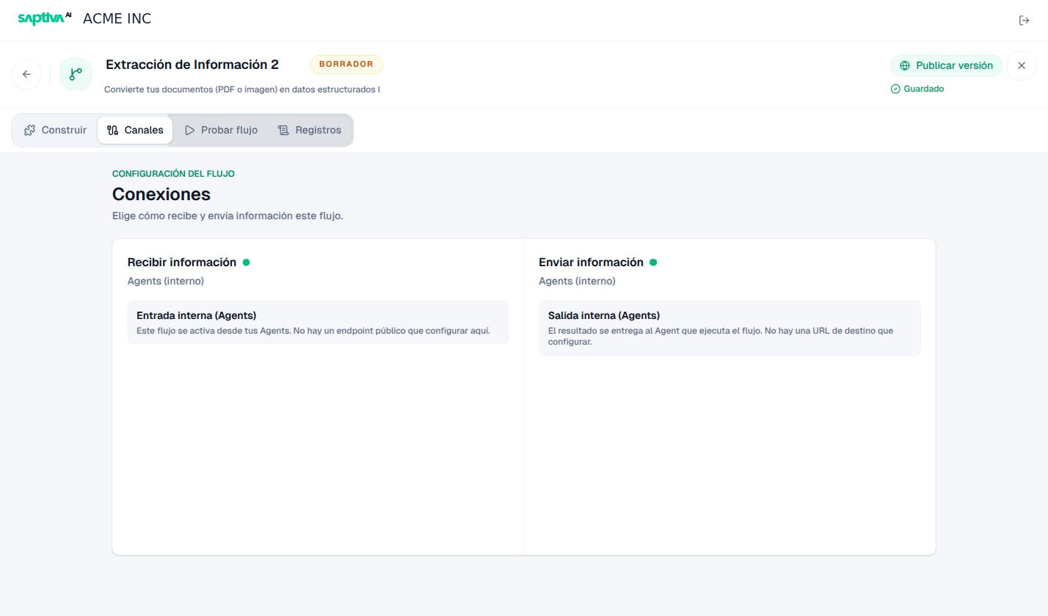Click the flow title Extracción de Información 2

coord(192,65)
